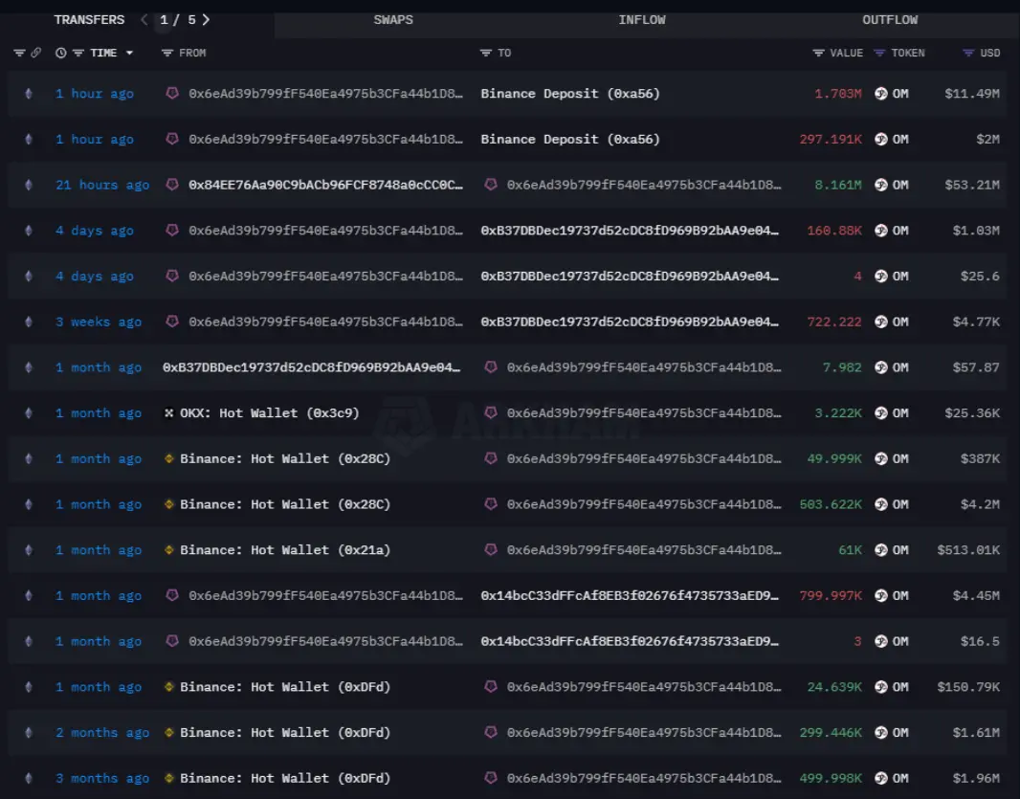Open Binance Deposit (0xa56) in $11.49M row

[570, 94]
